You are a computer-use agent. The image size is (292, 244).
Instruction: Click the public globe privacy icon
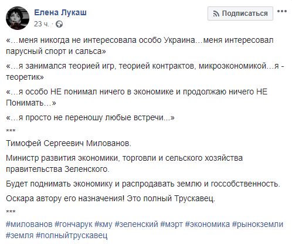59,24
